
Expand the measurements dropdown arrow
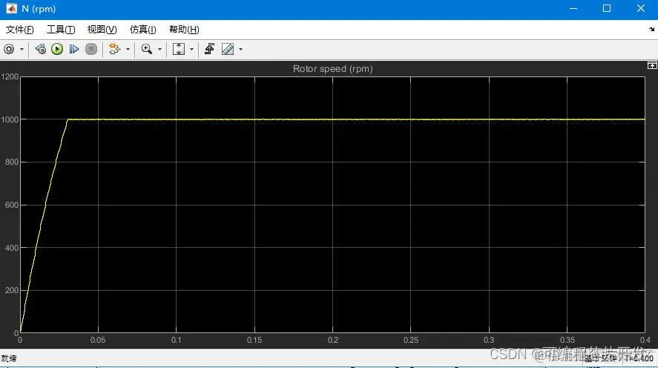pyautogui.click(x=240, y=50)
